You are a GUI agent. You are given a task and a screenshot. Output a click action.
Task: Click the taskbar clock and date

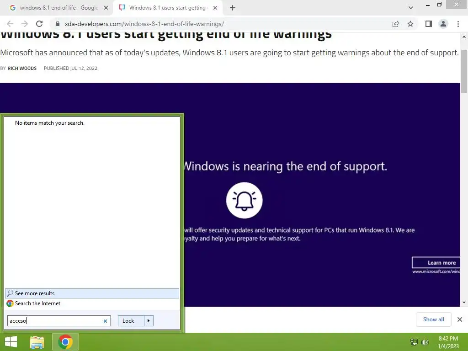point(448,342)
